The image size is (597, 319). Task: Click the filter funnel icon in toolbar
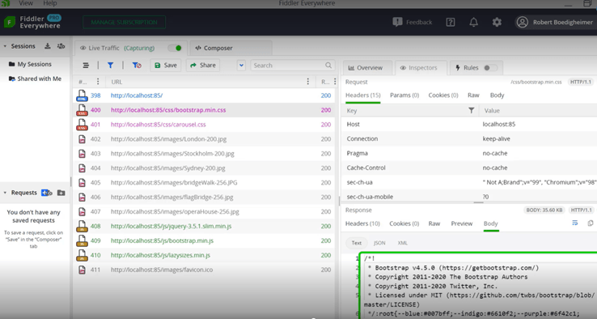pos(110,65)
